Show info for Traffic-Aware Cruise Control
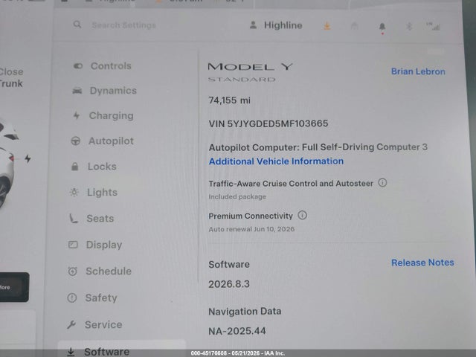This screenshot has width=476, height=357. point(382,183)
